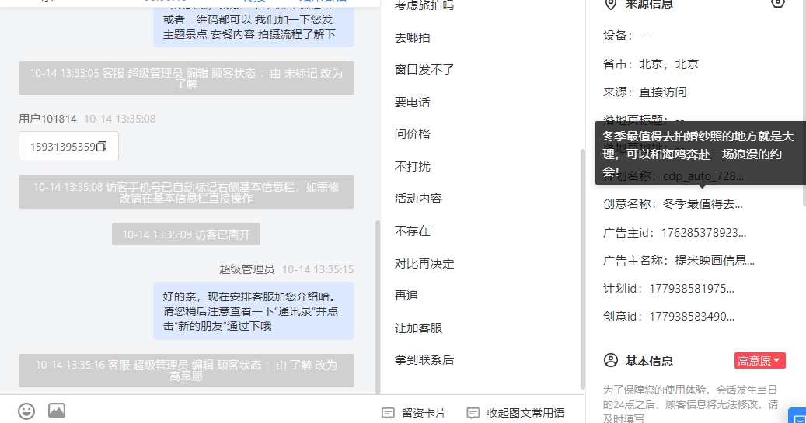Click the 基本信息 section heading
Image resolution: width=806 pixels, height=423 pixels.
tap(649, 362)
